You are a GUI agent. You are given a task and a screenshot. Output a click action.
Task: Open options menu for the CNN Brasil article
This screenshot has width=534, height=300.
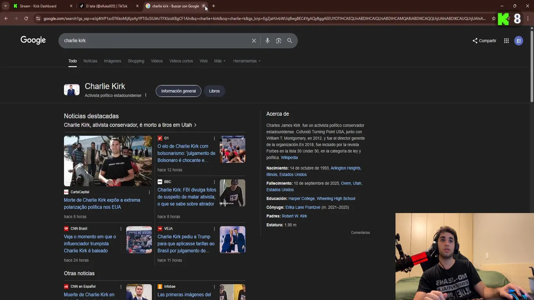[121, 229]
